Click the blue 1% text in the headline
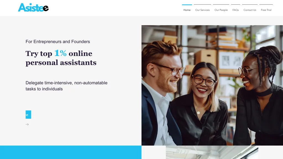The image size is (283, 159). 61,53
